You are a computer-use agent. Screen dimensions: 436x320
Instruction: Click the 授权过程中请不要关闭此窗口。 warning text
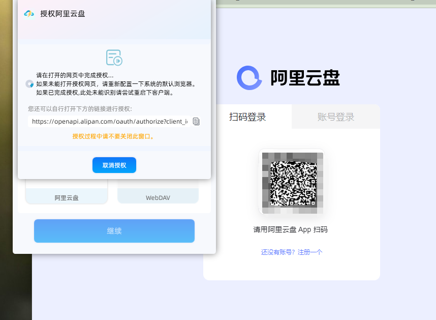coord(113,136)
